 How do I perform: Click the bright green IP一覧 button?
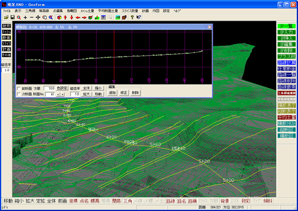pyautogui.click(x=287, y=26)
